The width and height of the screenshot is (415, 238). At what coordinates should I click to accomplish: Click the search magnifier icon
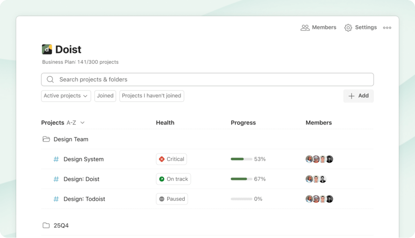point(50,79)
